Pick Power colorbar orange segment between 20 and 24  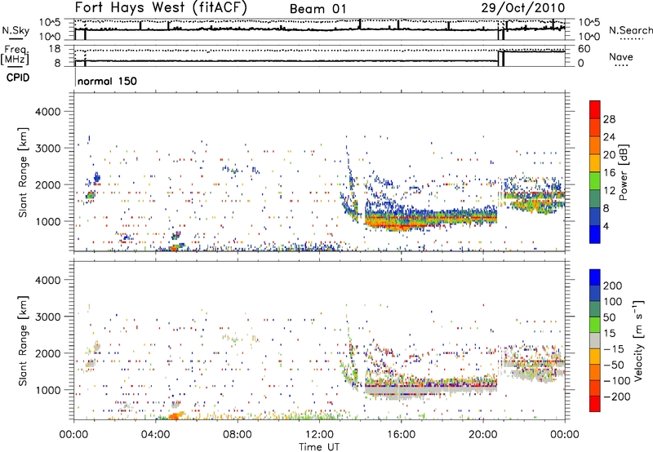(x=595, y=146)
